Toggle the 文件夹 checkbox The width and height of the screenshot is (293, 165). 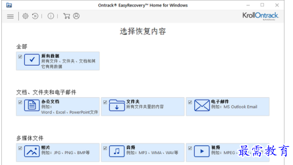[x=105, y=102]
